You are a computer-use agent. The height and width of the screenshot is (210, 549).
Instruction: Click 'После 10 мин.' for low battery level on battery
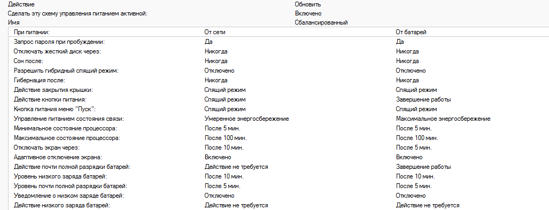coord(415,176)
